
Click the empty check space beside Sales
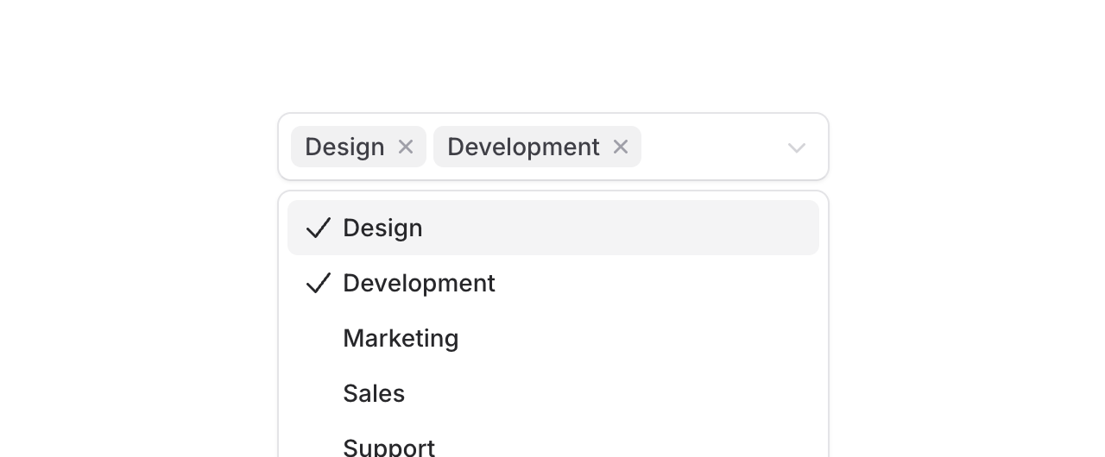(319, 393)
